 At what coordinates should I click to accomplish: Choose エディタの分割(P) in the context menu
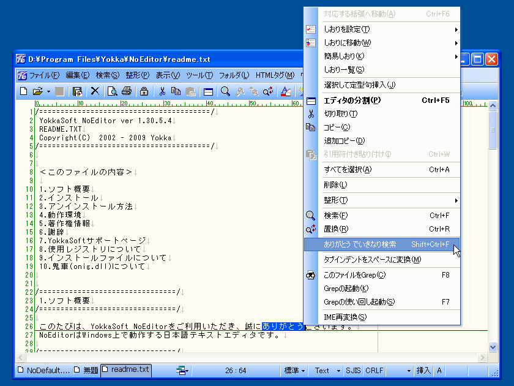coord(382,100)
